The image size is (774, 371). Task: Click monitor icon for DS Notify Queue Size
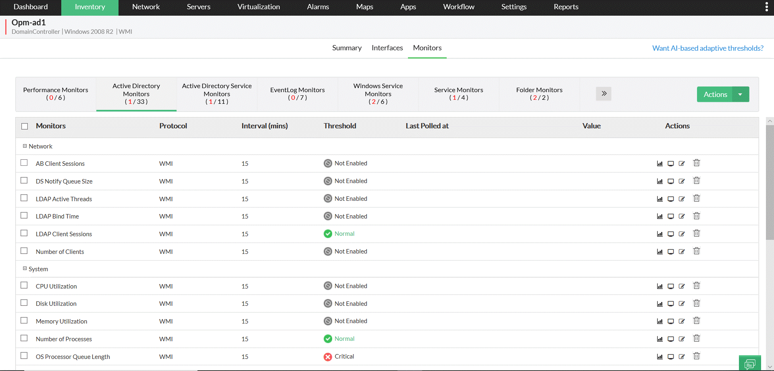pos(670,181)
